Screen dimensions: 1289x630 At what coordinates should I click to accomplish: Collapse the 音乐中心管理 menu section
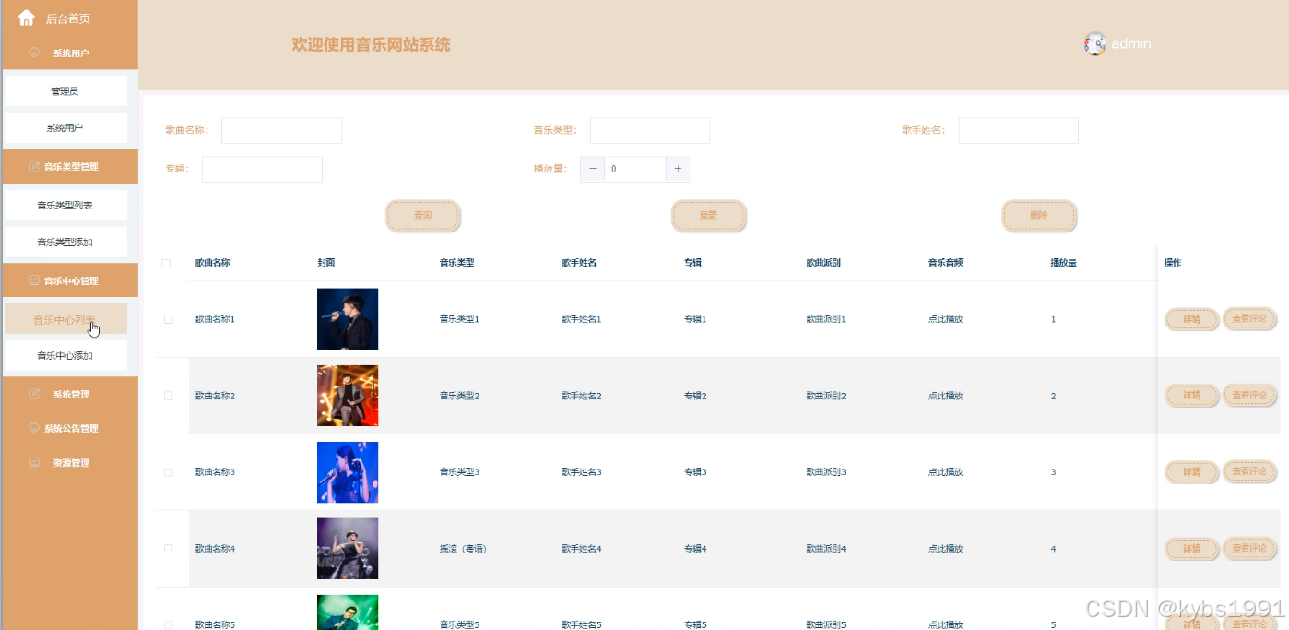69,280
